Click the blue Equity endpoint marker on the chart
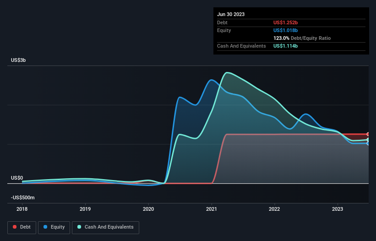Image resolution: width=376 pixels, height=241 pixels. pos(368,143)
